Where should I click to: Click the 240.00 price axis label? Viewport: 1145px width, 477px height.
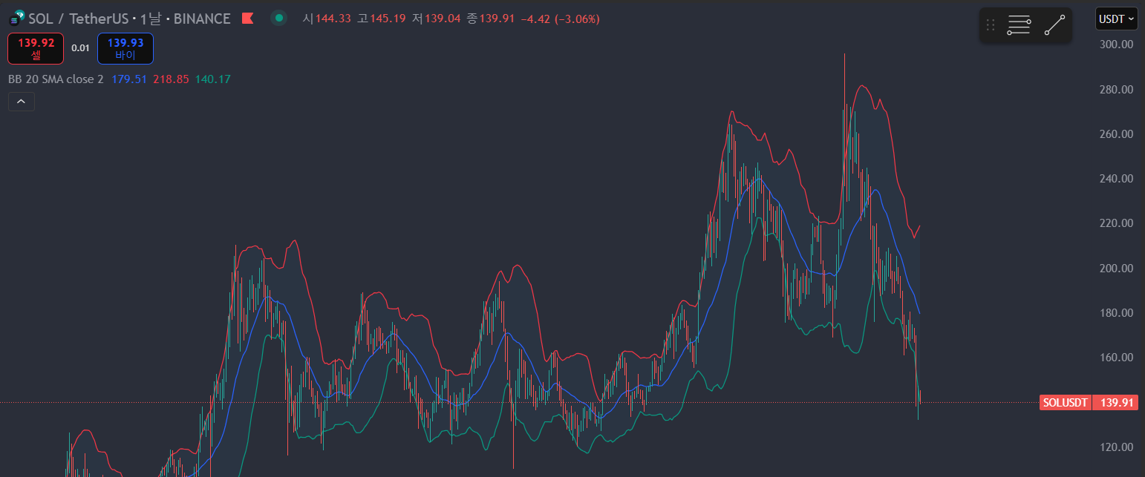pyautogui.click(x=1116, y=179)
